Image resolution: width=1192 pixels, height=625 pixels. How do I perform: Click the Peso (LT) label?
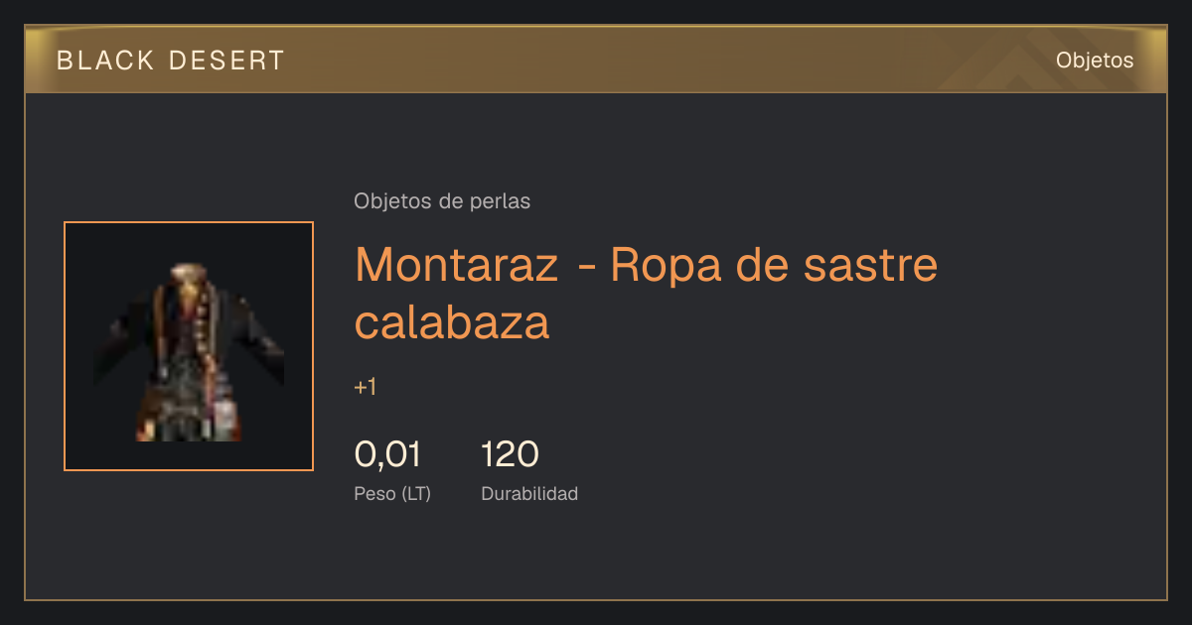(x=392, y=494)
